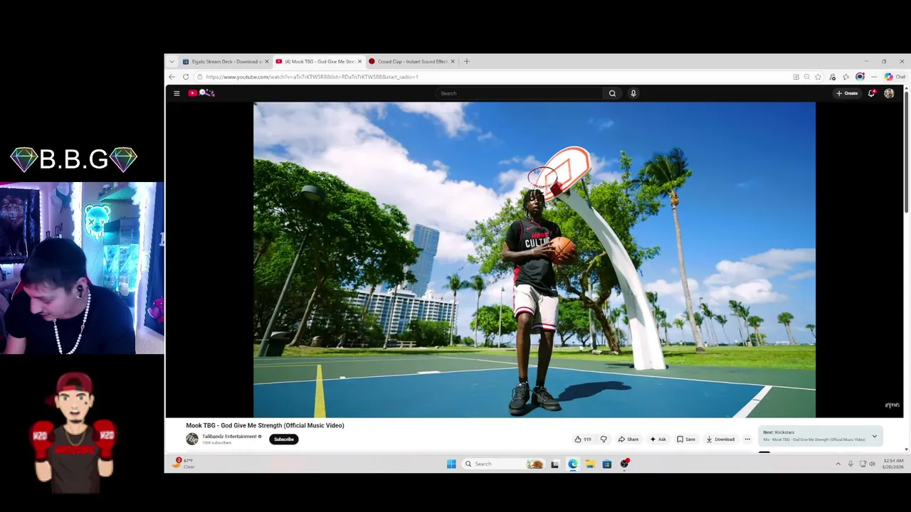Show hidden system tray icons
This screenshot has width=911, height=512.
(838, 464)
